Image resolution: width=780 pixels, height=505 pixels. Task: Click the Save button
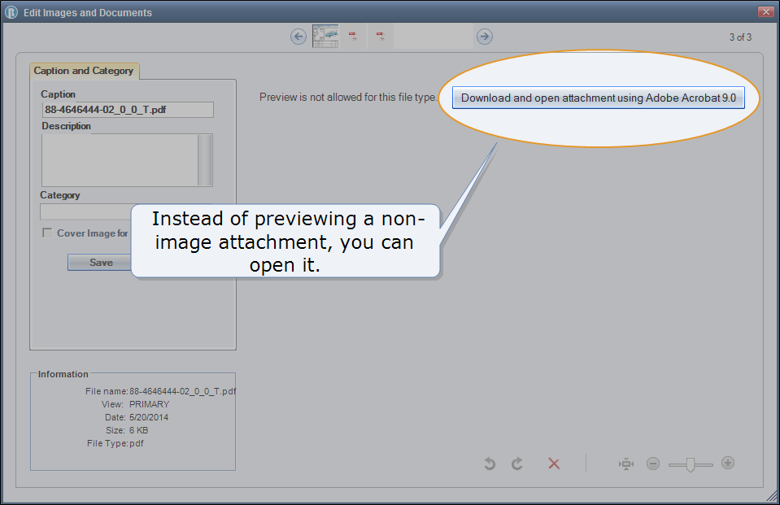pos(100,262)
